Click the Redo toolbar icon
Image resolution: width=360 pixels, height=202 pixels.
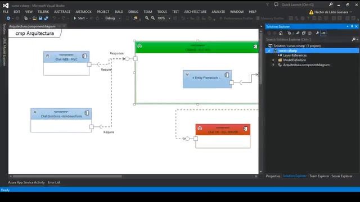click(64, 18)
